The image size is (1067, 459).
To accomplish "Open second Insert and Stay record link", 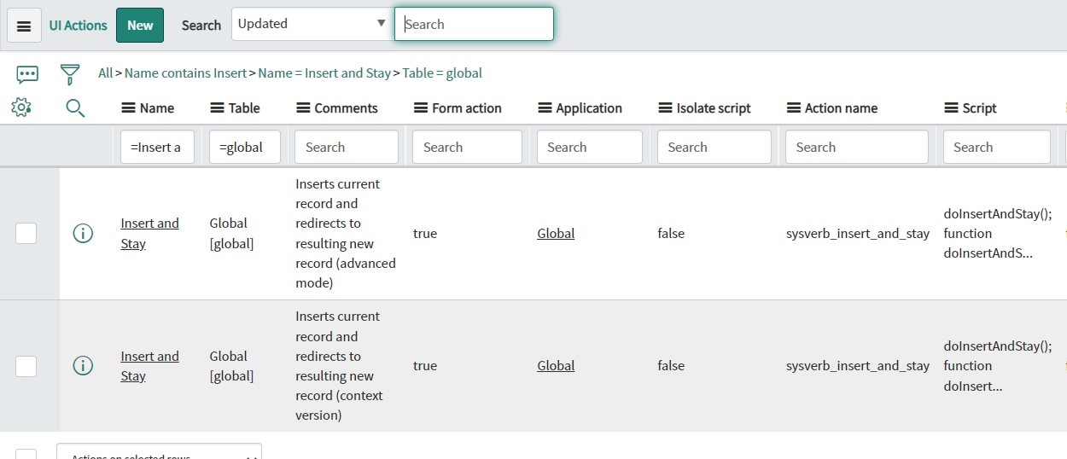I will (x=149, y=366).
